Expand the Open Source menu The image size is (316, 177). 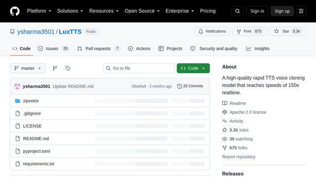[142, 11]
